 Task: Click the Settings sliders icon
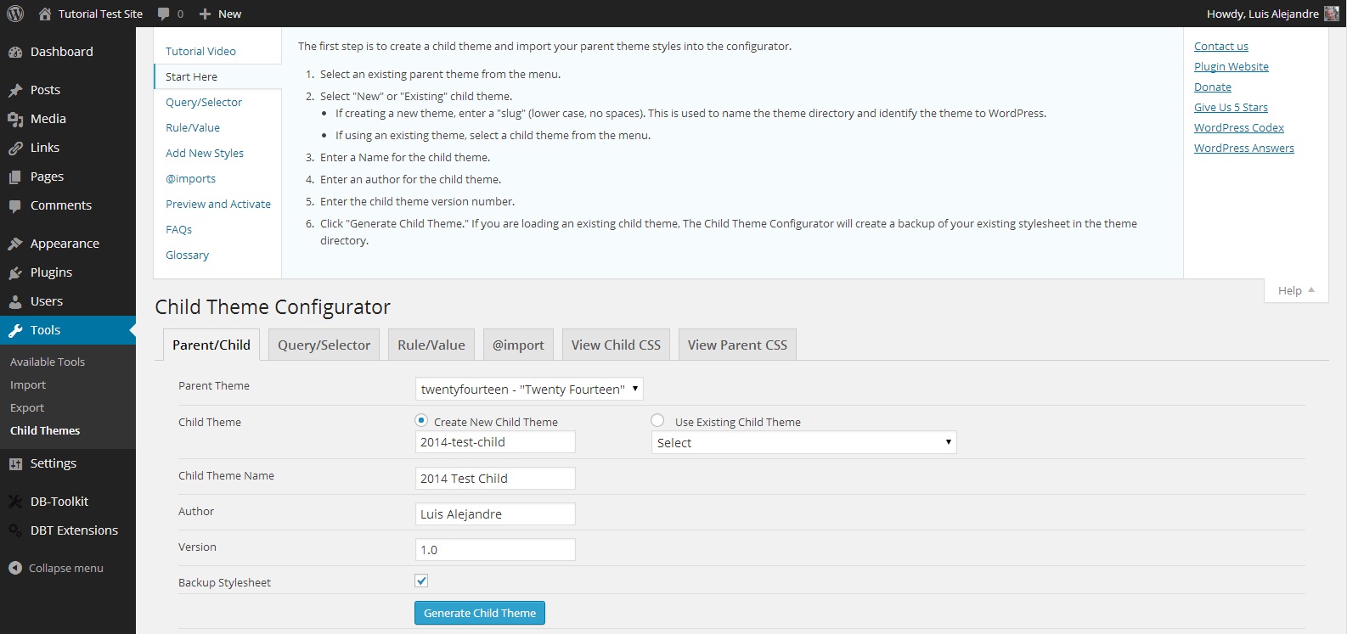15,463
